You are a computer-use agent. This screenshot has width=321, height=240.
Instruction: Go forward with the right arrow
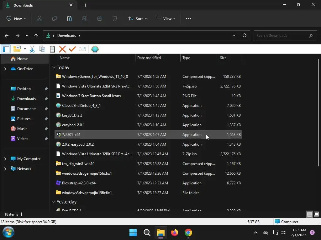point(18,36)
